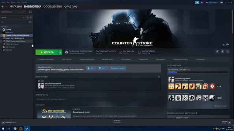234x131 pixels.
Task: Show +136 more locked achievements
Action: click(x=219, y=98)
